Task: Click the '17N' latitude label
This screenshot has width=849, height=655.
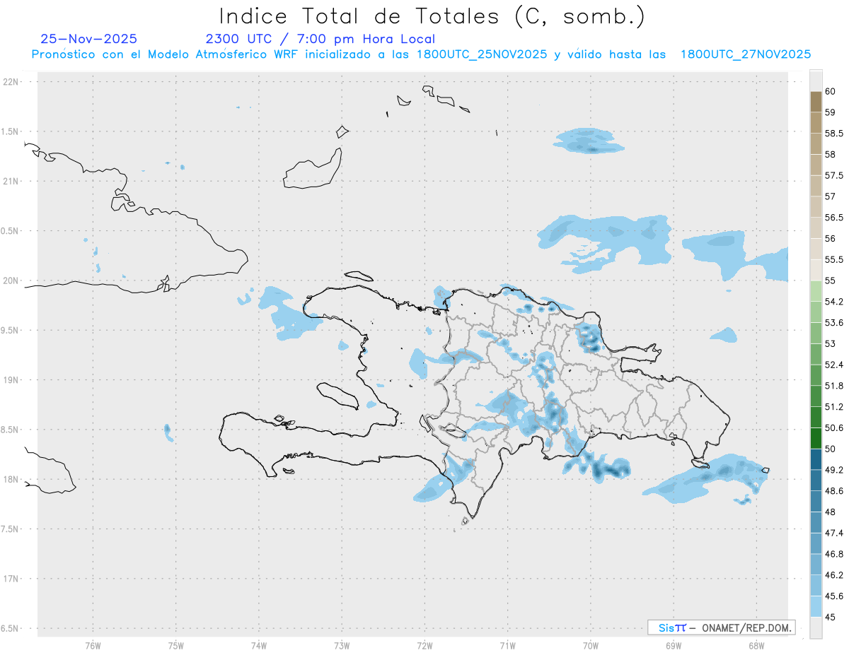Action: coord(11,579)
